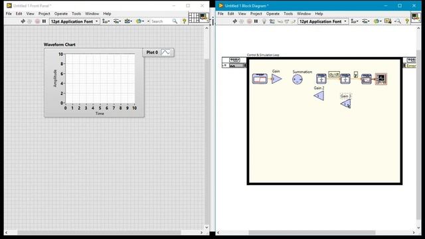Click the dy/dt label

point(334,74)
